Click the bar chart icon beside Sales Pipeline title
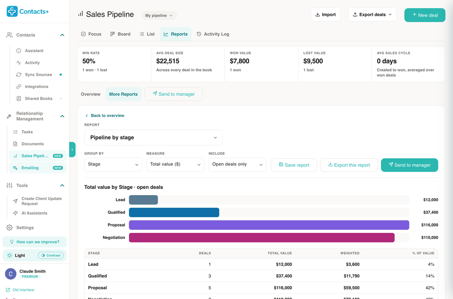Viewport: 453px width, 299px height. (x=80, y=14)
